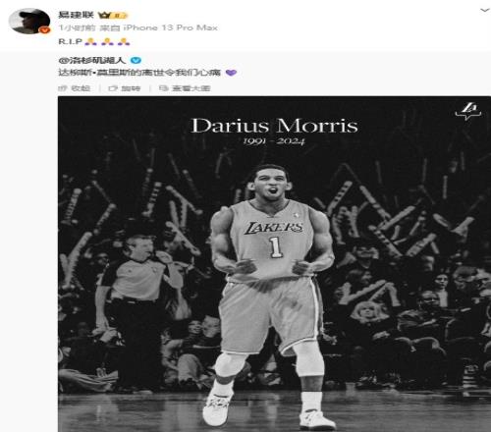Click the Darius Morris memorial photo
The width and height of the screenshot is (491, 432).
click(x=274, y=264)
